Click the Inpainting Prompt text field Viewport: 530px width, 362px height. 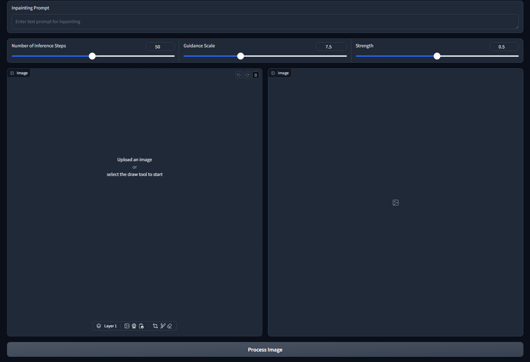(x=265, y=22)
